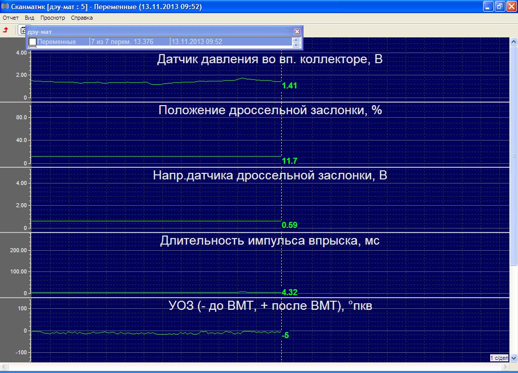Click the 'Напр.датчика дроссельной заслонки, В' title
Viewport: 518px width, 373px height.
click(270, 175)
